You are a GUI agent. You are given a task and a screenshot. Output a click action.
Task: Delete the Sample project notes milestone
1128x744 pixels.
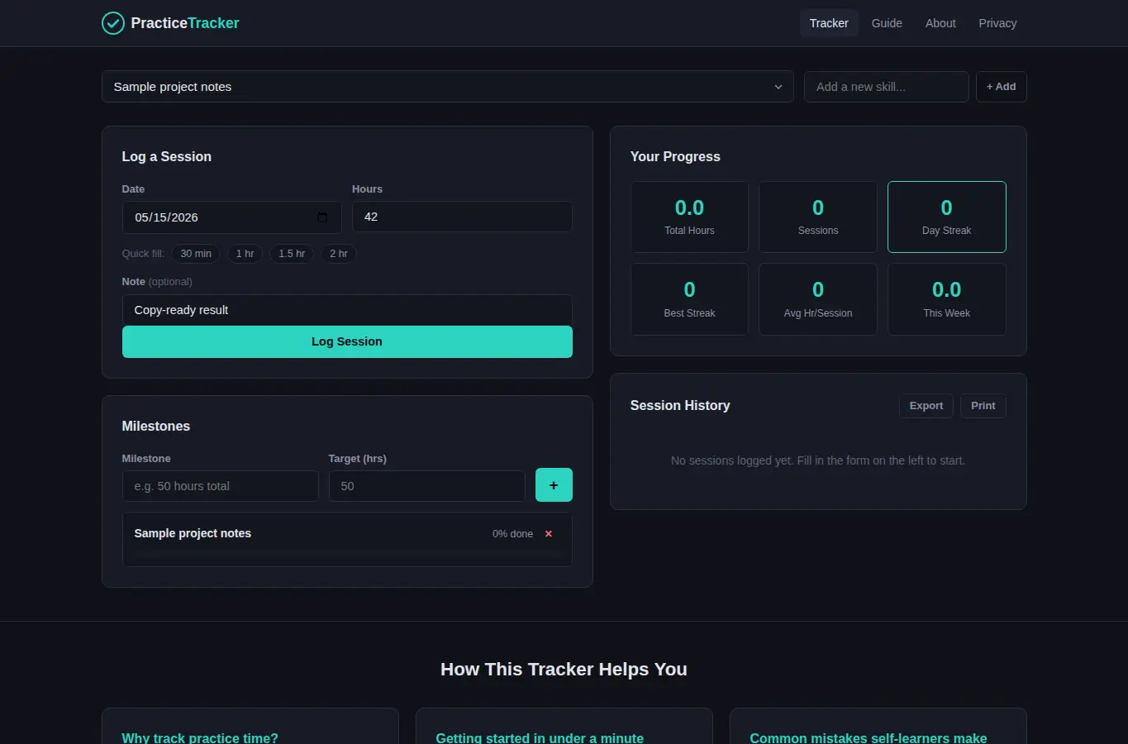click(548, 534)
